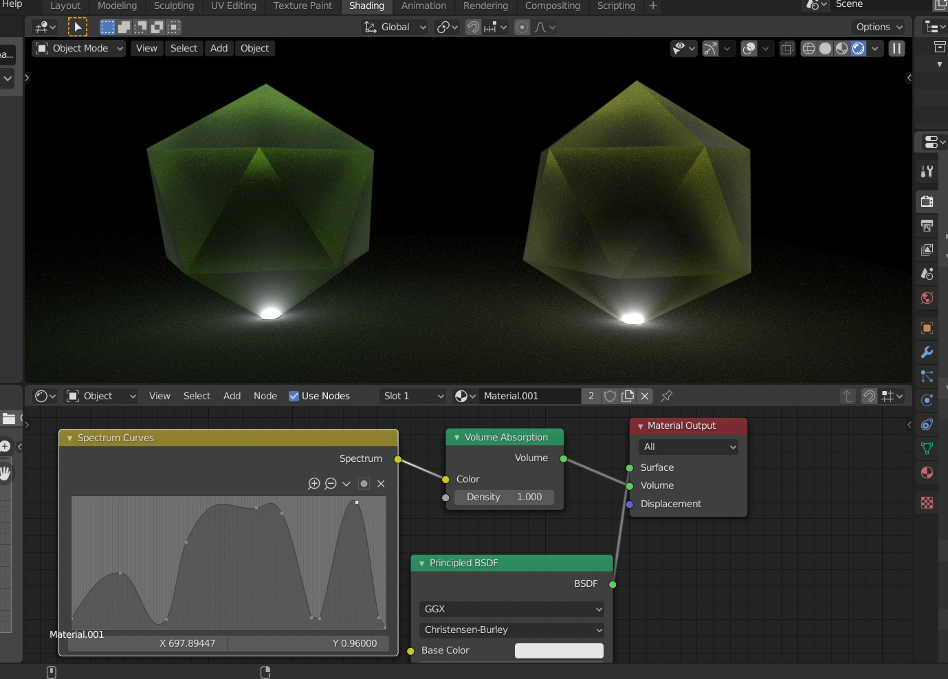The height and width of the screenshot is (679, 948).
Task: Toggle fake user shield for Material.001
Action: point(610,396)
